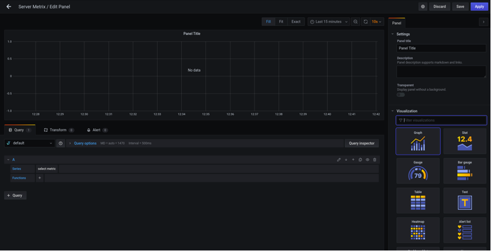
Task: Set panel view mode to Fill
Action: pyautogui.click(x=268, y=22)
